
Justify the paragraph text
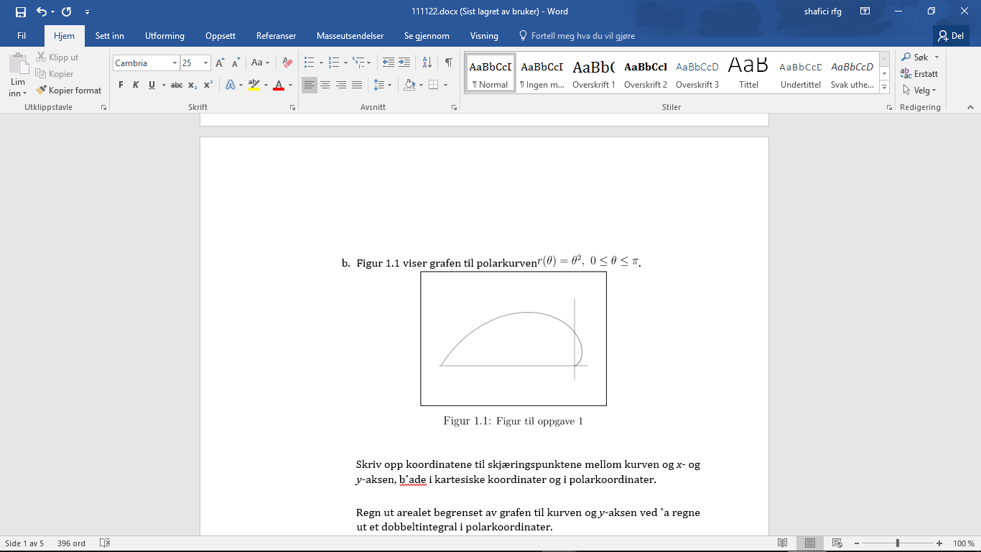[357, 85]
